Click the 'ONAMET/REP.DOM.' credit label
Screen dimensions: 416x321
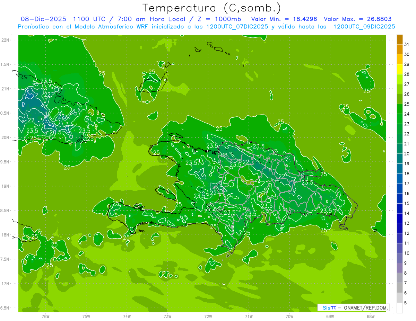tap(365, 307)
